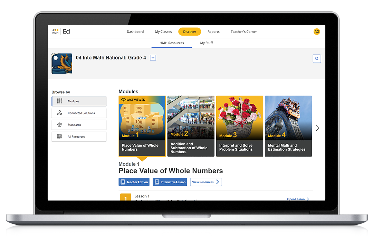Click the 'Browse by' label
Image resolution: width=373 pixels, height=242 pixels.
click(61, 92)
